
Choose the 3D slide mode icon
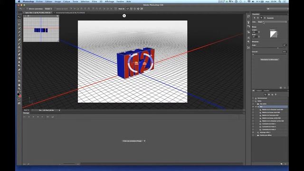point(138,9)
